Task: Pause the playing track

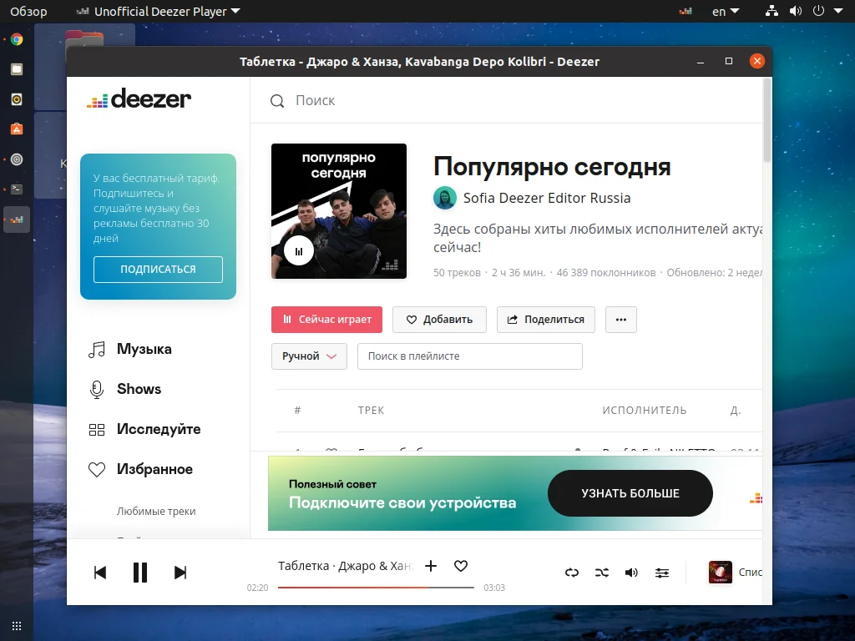Action: 140,573
